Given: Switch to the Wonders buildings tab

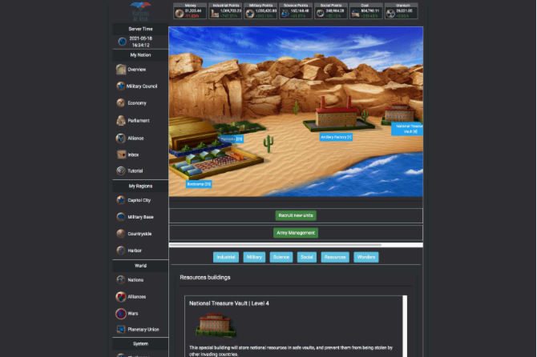Looking at the screenshot, I should 365,257.
